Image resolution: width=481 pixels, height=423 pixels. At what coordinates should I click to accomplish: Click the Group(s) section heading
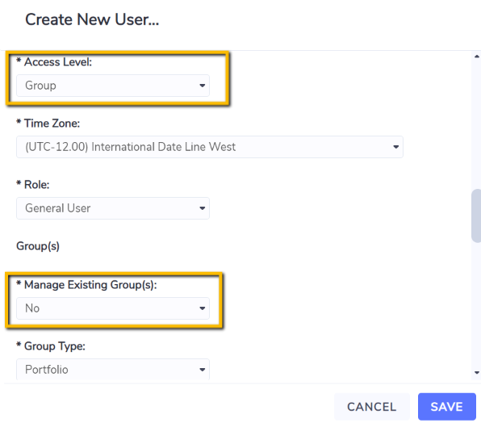click(x=38, y=246)
